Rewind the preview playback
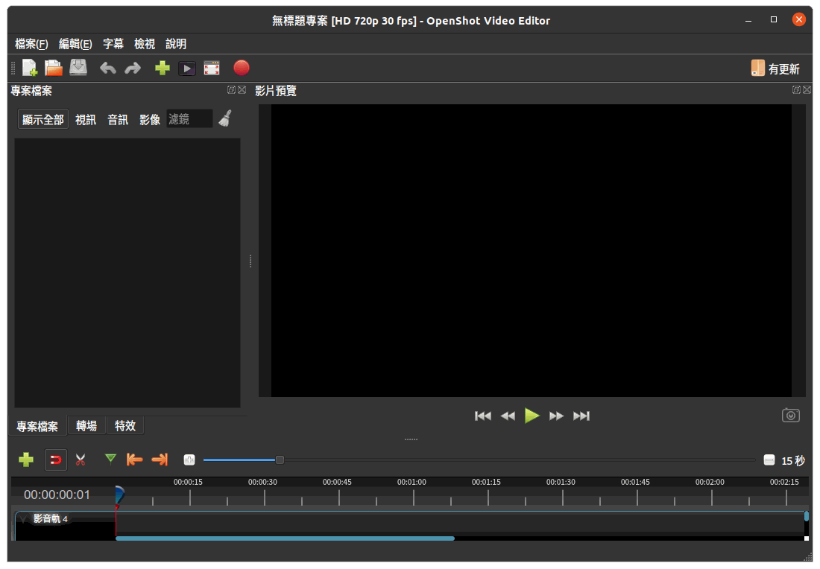The width and height of the screenshot is (820, 569). (507, 416)
